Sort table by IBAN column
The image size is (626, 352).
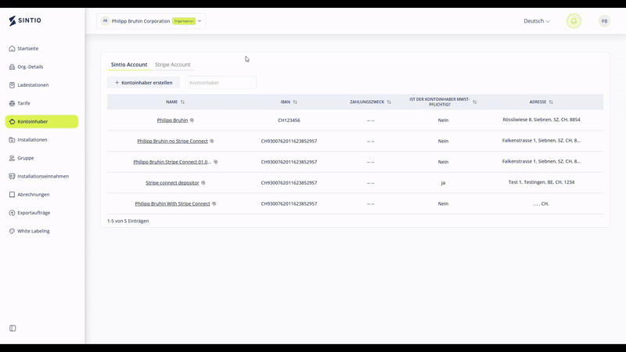pyautogui.click(x=295, y=102)
